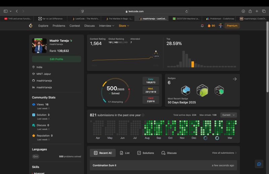This screenshot has height=174, width=269.
Task: Click the Hard 23/816 stat box
Action: tap(151, 100)
